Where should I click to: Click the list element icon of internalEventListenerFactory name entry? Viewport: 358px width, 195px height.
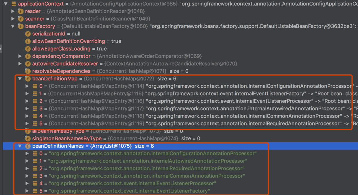35,191
